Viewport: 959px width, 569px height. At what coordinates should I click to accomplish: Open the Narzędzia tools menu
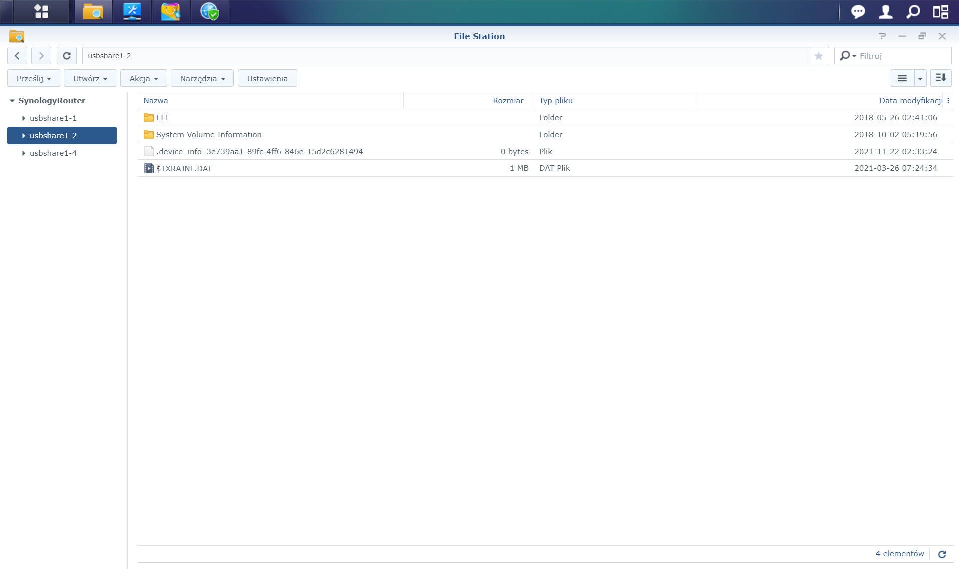202,78
